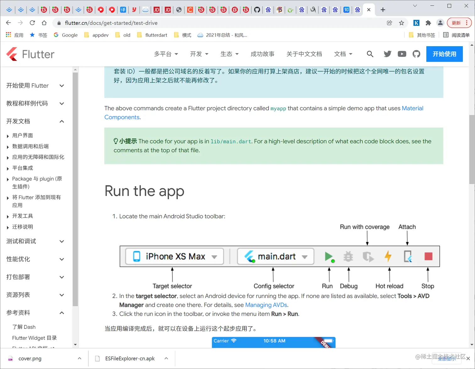The width and height of the screenshot is (475, 369).
Task: Open the 开发 dropdown menu
Action: [x=199, y=54]
